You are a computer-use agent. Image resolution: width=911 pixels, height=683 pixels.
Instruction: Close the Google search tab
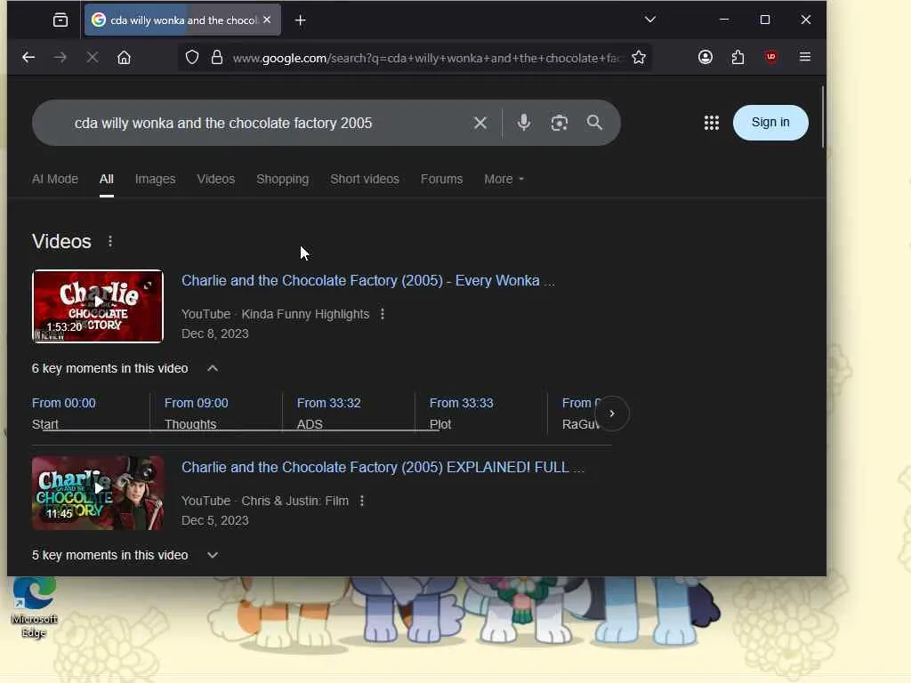point(267,20)
